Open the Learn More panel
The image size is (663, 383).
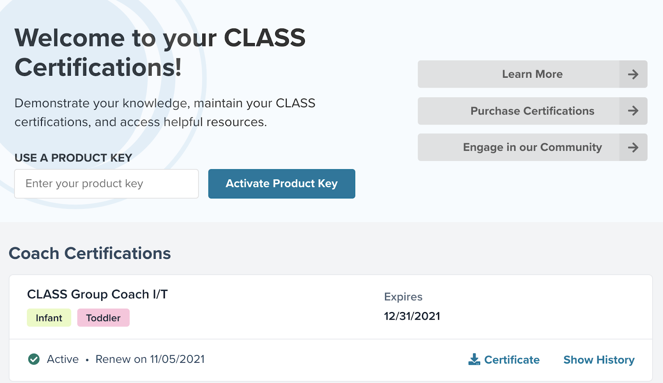[x=532, y=74]
